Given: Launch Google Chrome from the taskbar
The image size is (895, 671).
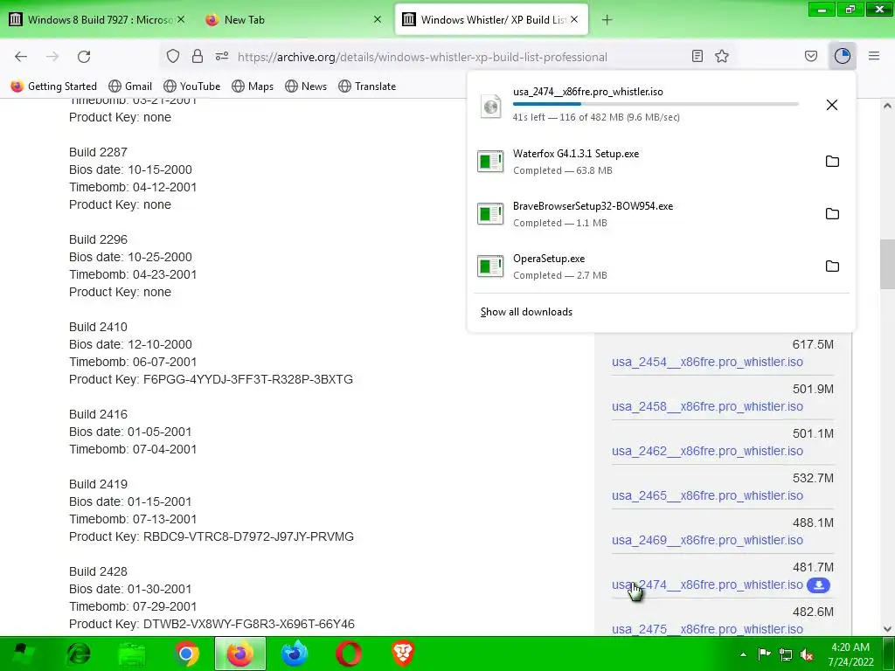Looking at the screenshot, I should [x=187, y=654].
